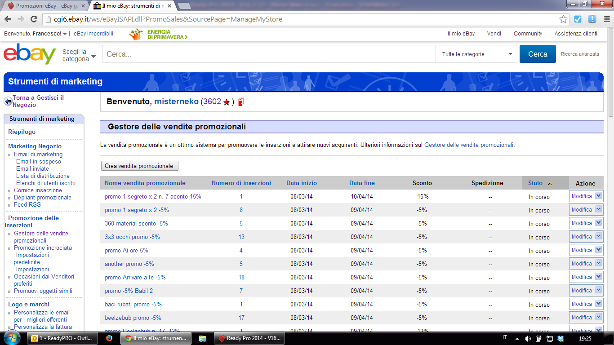This screenshot has height=345, width=614.
Task: Click the Dropbox tray icon
Action: point(561,338)
